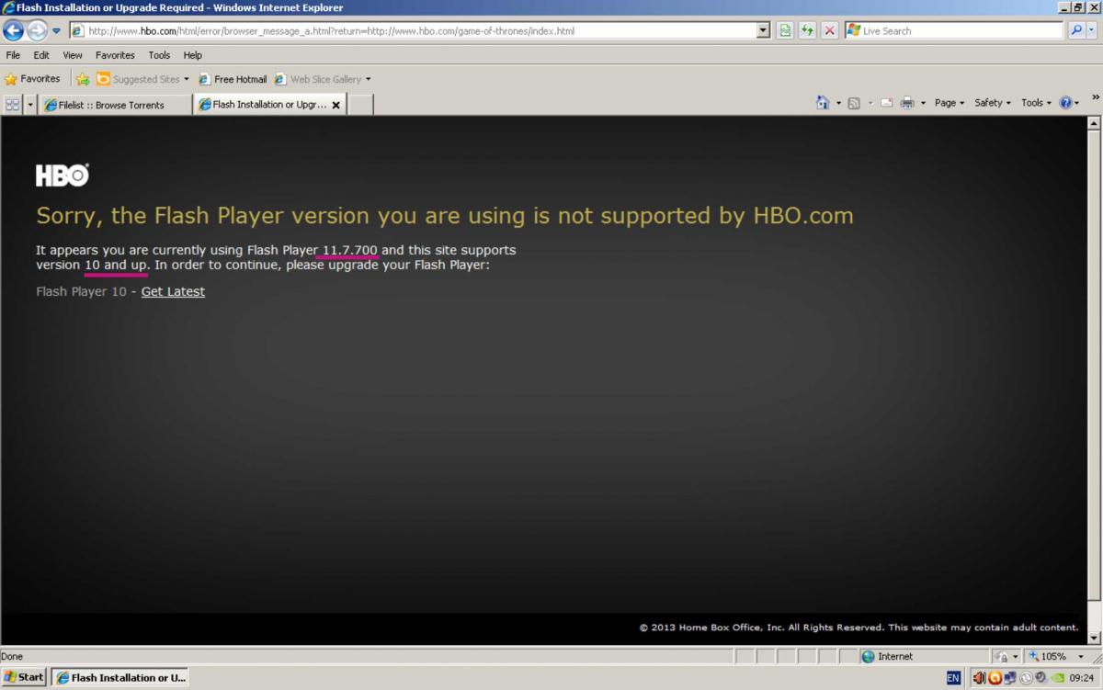Open the View menu
This screenshot has height=690, width=1103.
73,55
